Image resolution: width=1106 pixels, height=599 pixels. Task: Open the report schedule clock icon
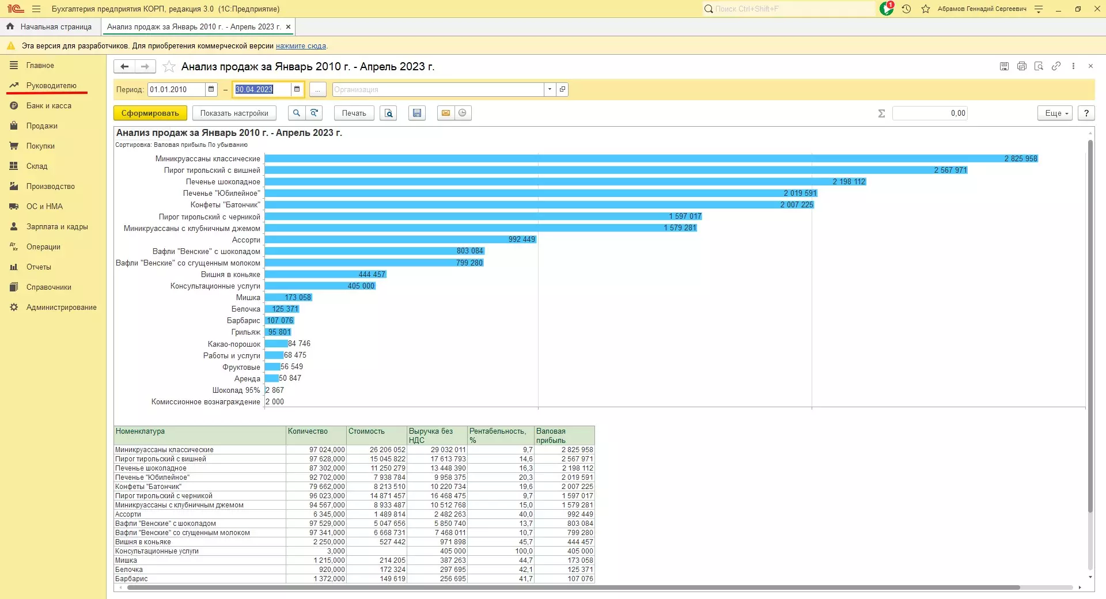(463, 113)
